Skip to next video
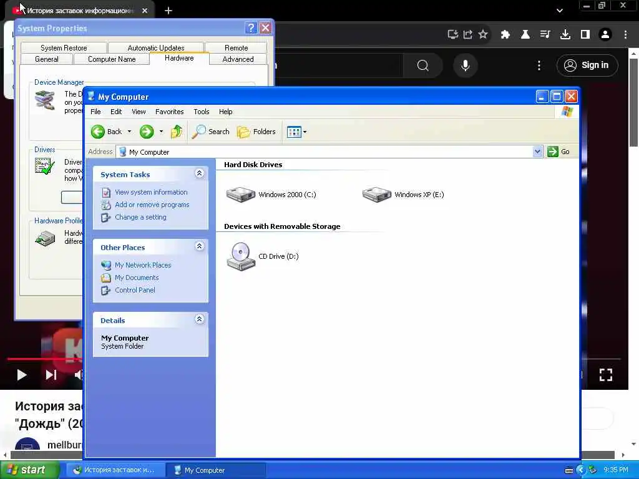This screenshot has width=639, height=479. [51, 375]
